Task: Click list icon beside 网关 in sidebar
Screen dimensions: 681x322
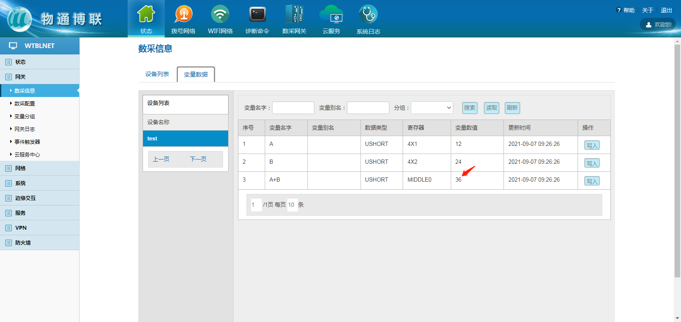Action: coord(9,77)
